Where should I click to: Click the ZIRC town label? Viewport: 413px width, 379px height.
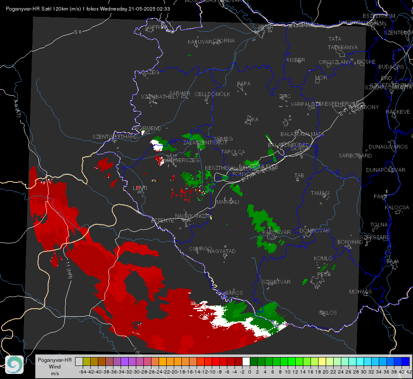click(x=285, y=96)
